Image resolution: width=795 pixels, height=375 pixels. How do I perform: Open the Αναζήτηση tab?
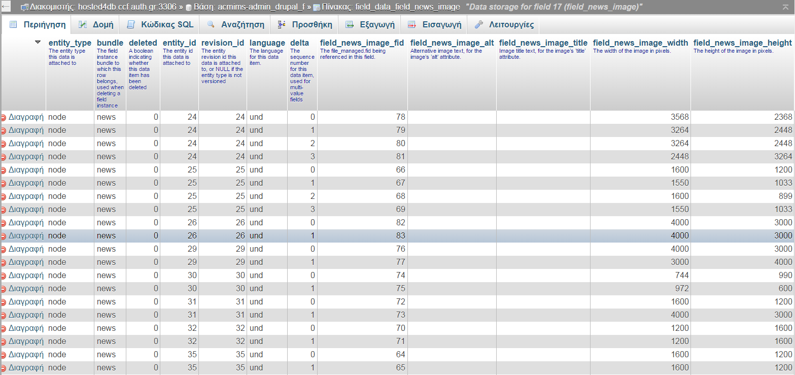(x=235, y=24)
